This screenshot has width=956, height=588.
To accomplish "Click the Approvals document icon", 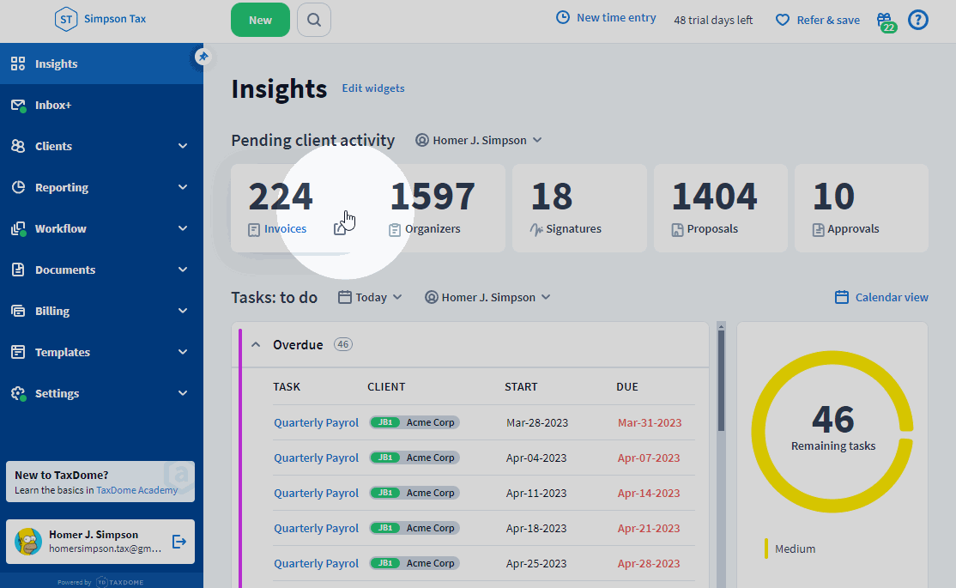I will click(818, 230).
